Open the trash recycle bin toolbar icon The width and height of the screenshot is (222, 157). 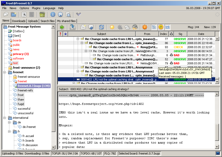click(x=42, y=14)
